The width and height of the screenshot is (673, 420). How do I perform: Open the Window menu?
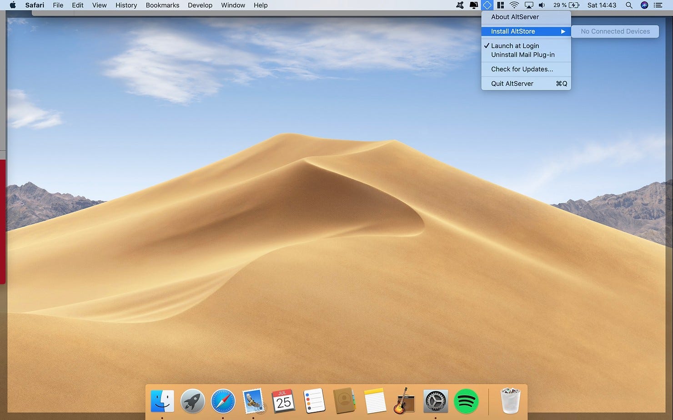(x=233, y=5)
